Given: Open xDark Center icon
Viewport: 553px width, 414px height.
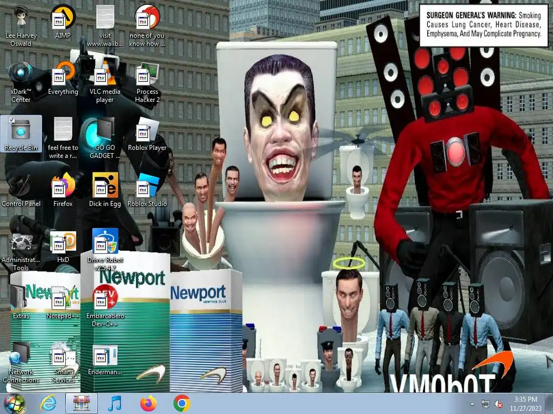Looking at the screenshot, I should pyautogui.click(x=21, y=82).
